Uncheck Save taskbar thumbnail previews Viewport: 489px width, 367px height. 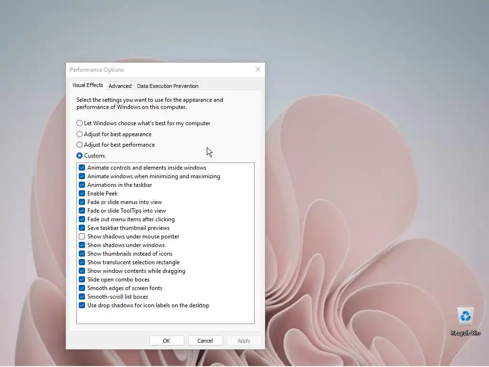coord(82,228)
